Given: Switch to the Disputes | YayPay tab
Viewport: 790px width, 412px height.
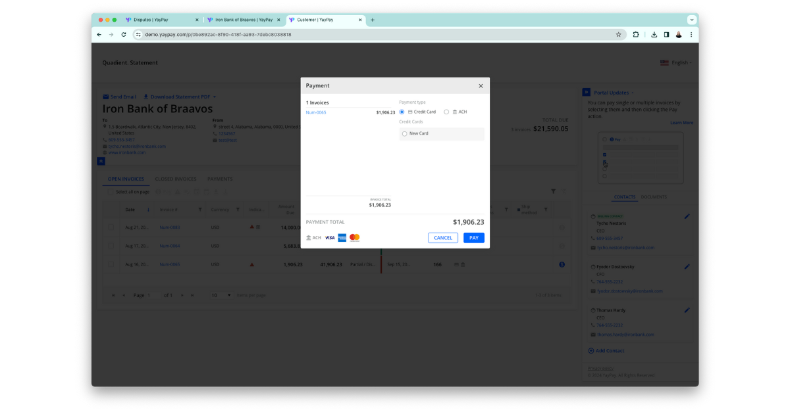Looking at the screenshot, I should [x=162, y=20].
